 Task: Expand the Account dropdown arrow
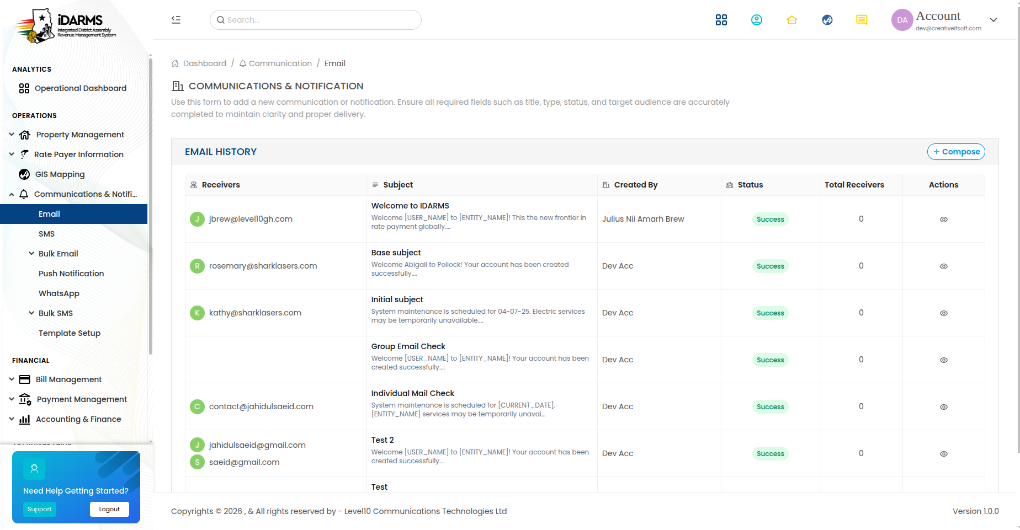tap(994, 20)
